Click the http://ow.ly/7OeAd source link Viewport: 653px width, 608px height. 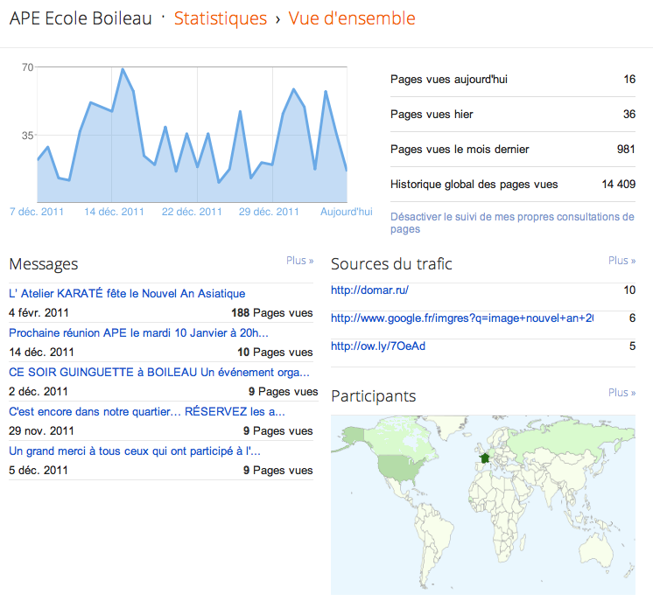[x=378, y=346]
